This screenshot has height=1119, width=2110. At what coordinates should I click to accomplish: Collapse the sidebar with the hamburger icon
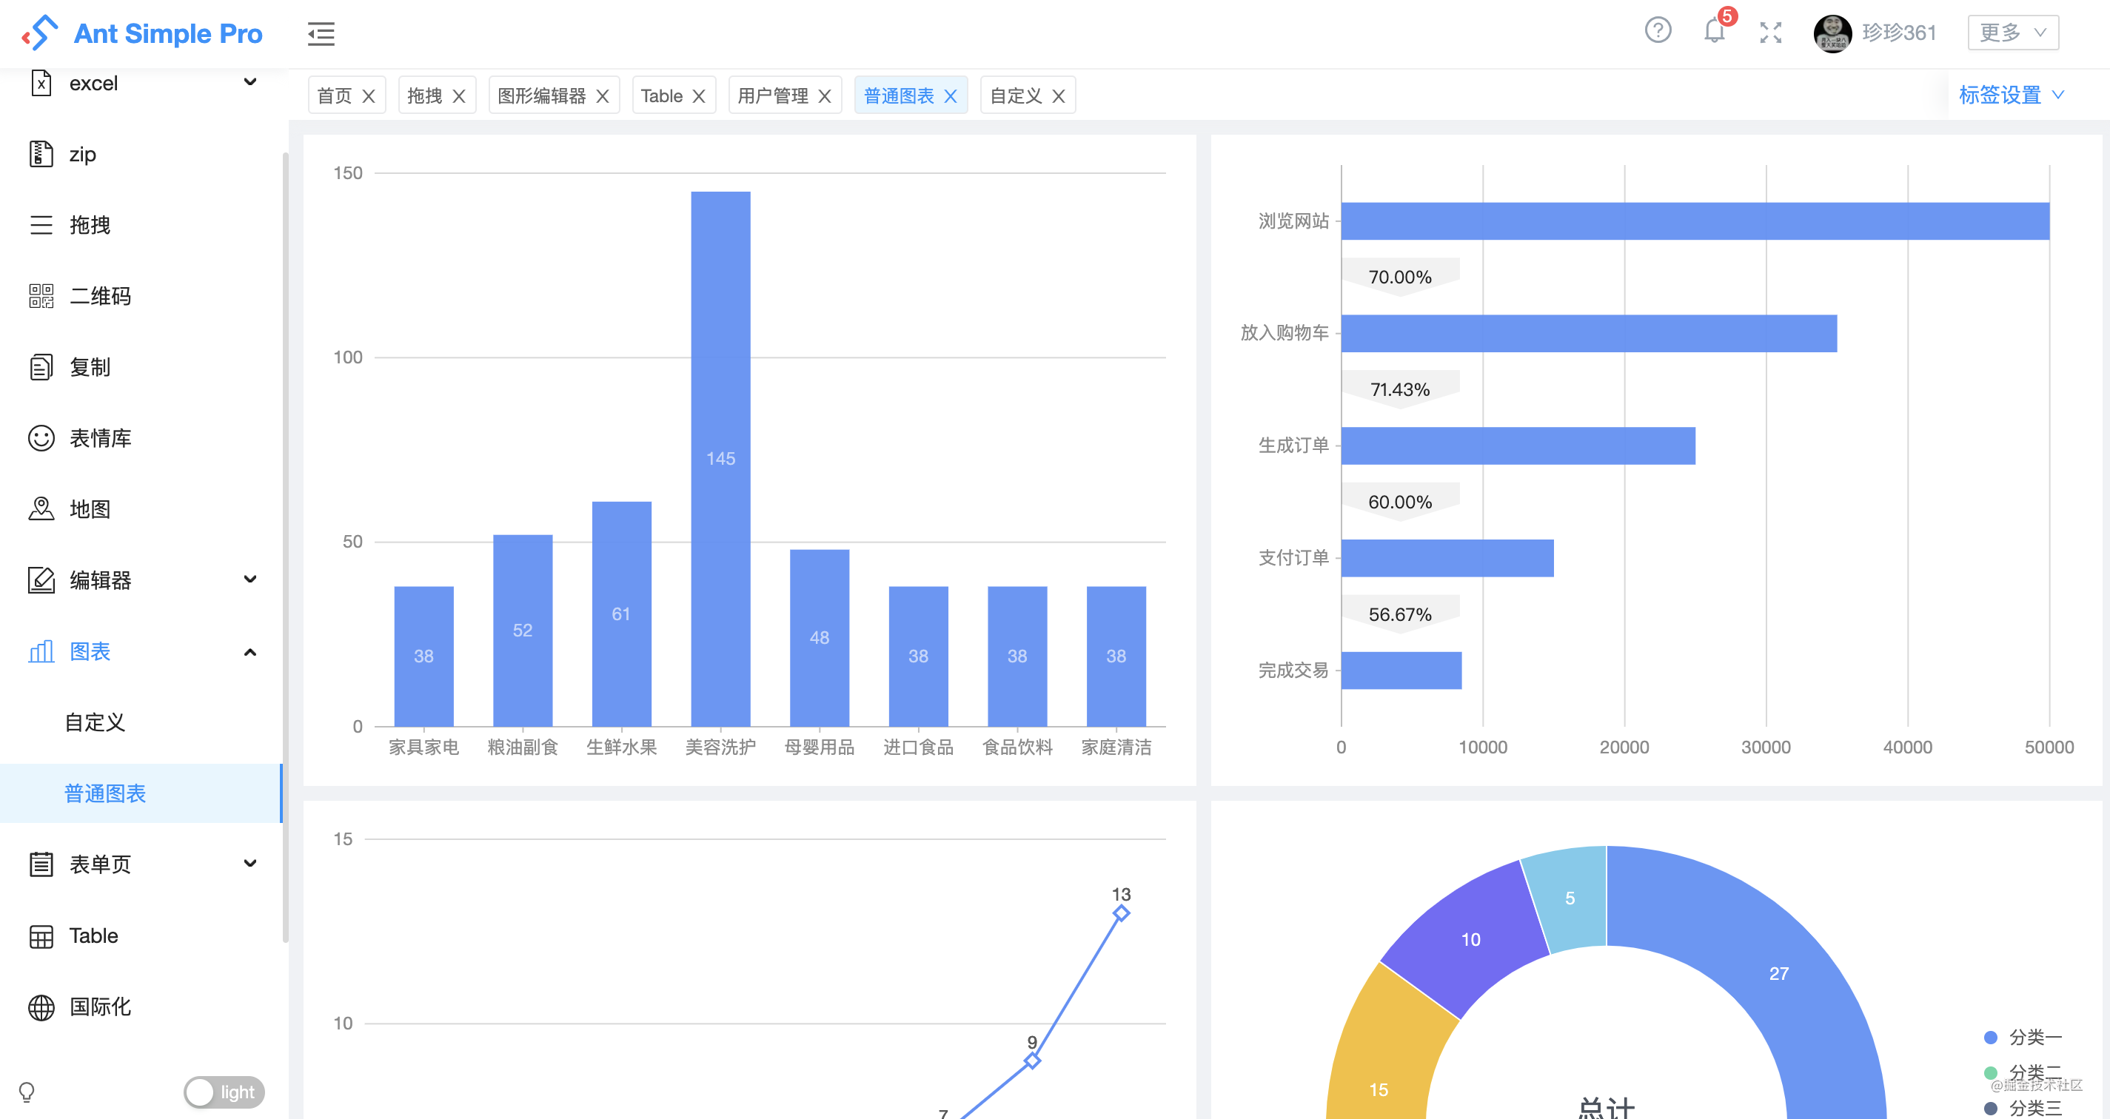321,33
